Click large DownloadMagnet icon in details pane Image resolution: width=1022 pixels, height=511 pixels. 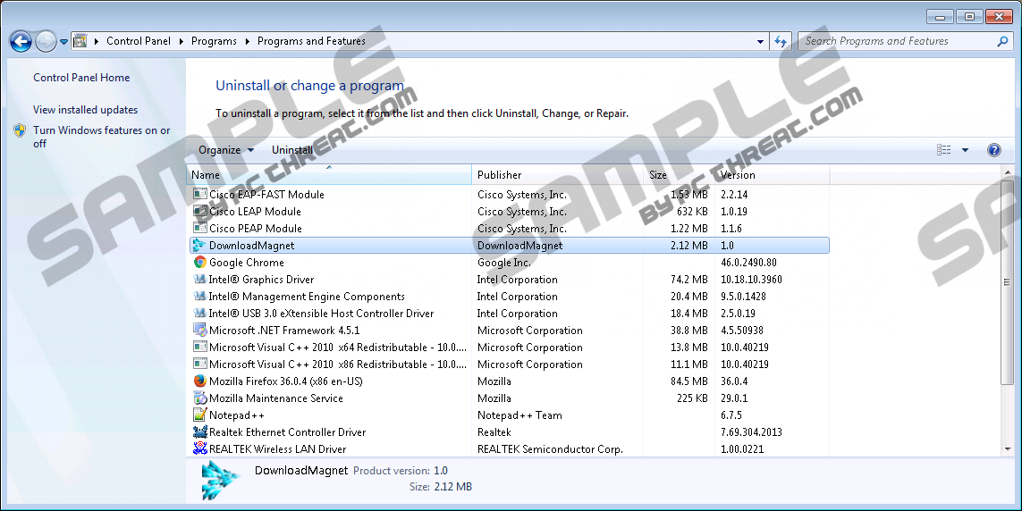click(222, 481)
